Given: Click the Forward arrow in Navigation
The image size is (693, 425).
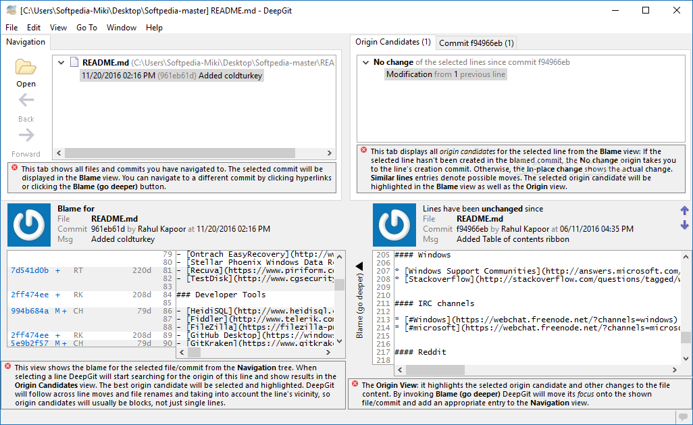Looking at the screenshot, I should [x=26, y=135].
